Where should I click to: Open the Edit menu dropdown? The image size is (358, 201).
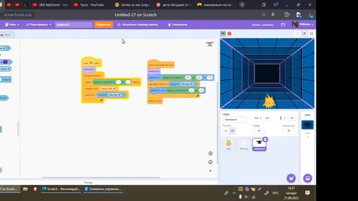point(39,25)
